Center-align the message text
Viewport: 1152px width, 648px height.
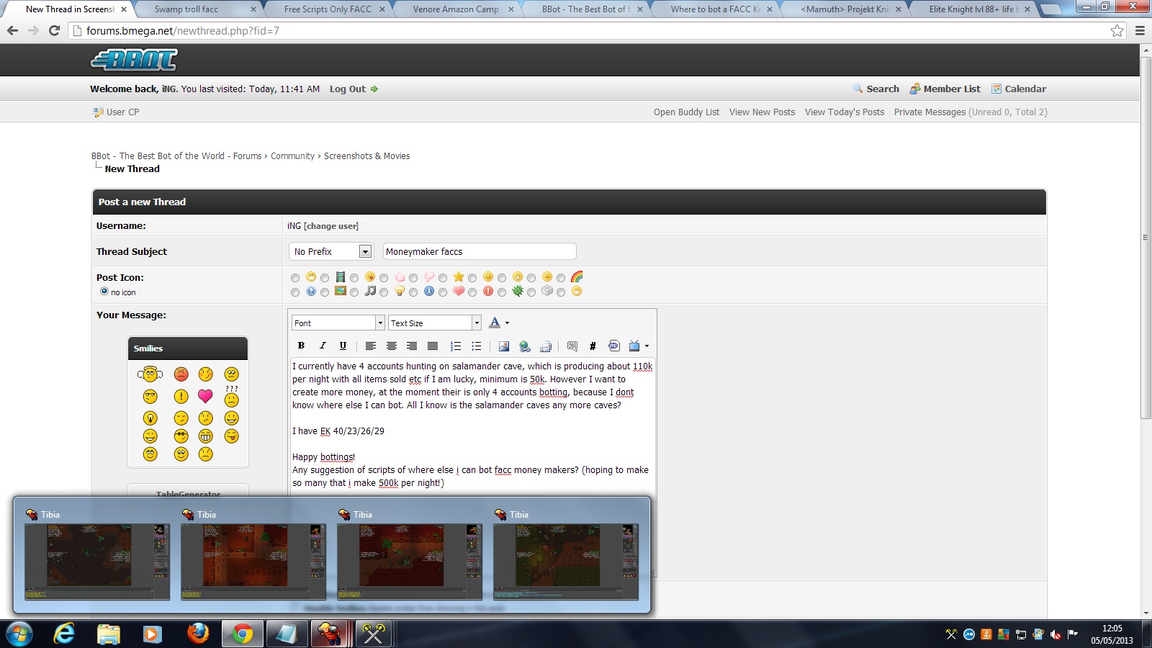[392, 346]
